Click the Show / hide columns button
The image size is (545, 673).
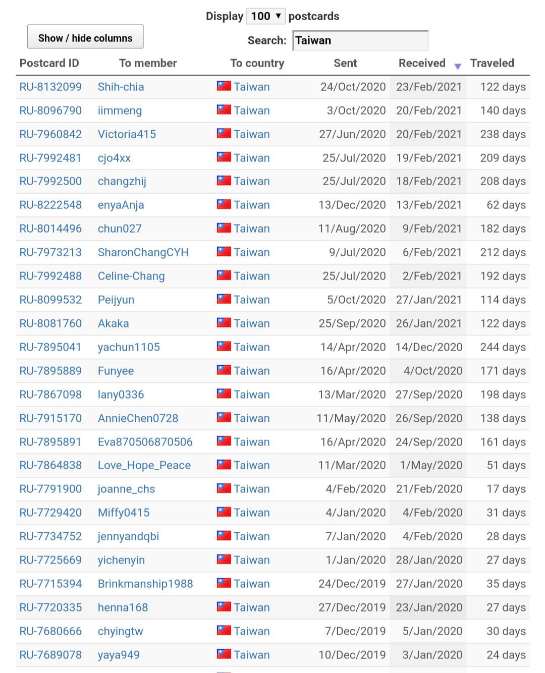click(85, 37)
